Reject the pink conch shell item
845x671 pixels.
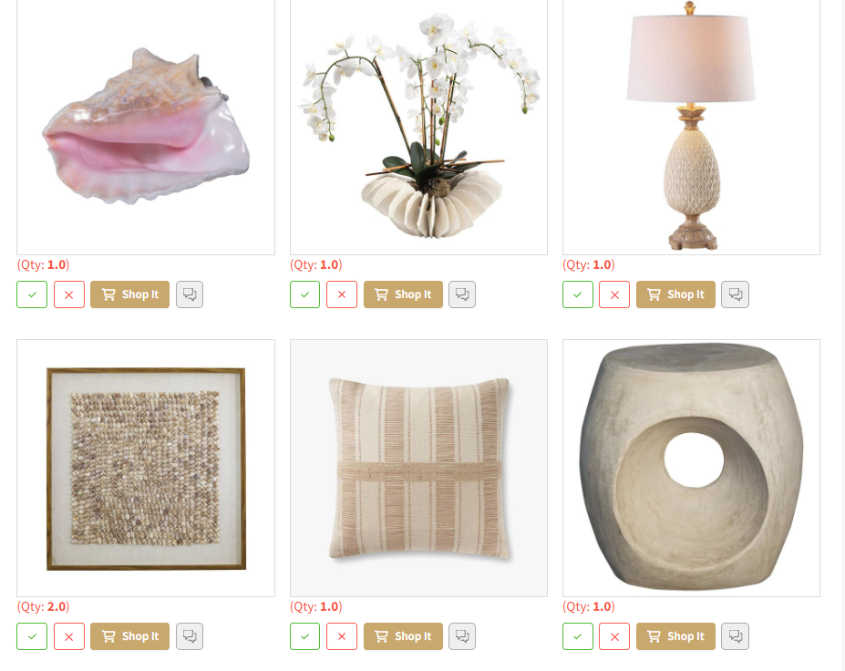coord(69,294)
